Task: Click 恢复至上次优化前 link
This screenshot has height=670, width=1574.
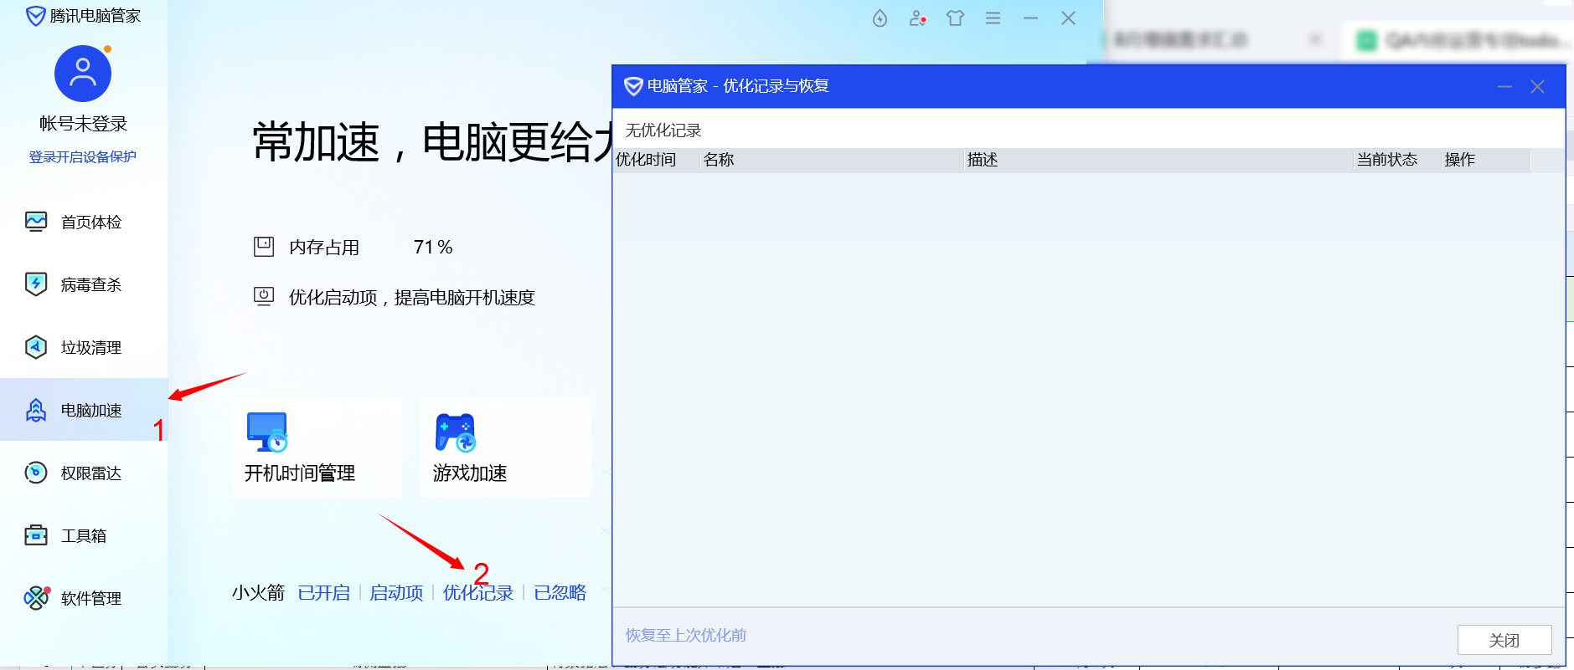Action: coord(685,636)
